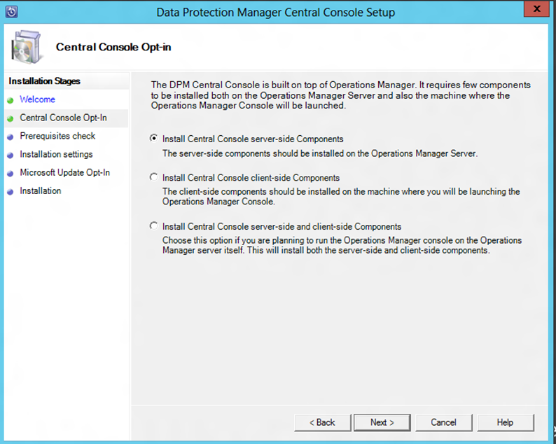Go back with the Back button
The height and width of the screenshot is (444, 556).
[x=322, y=422]
